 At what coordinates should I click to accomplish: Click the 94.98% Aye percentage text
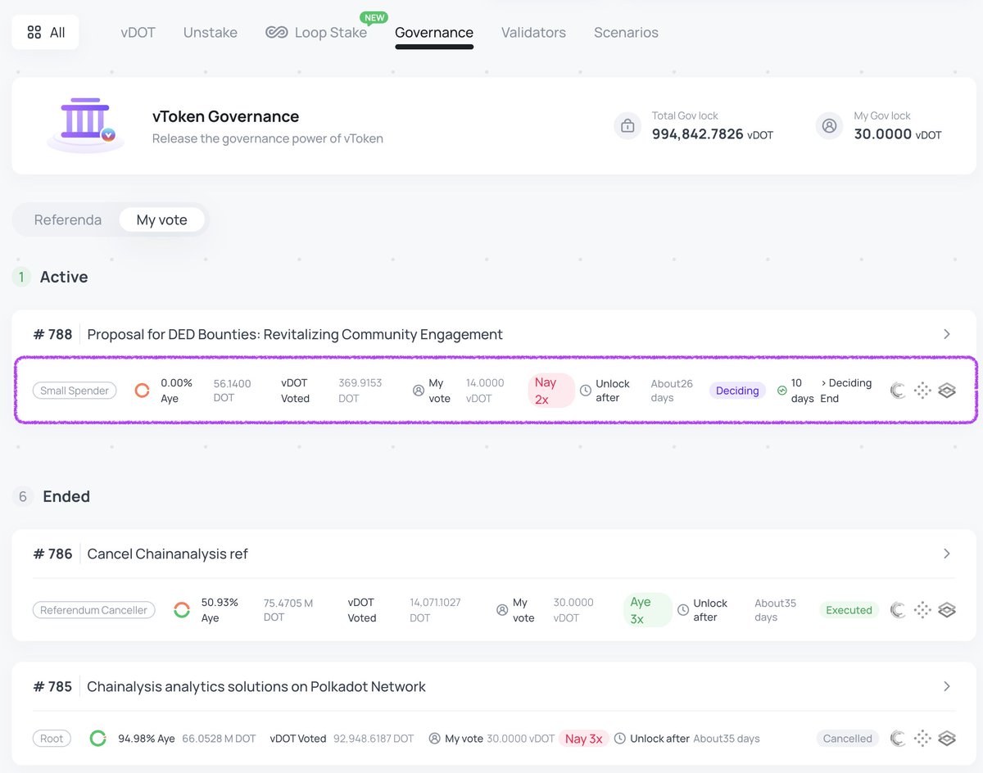coord(147,739)
